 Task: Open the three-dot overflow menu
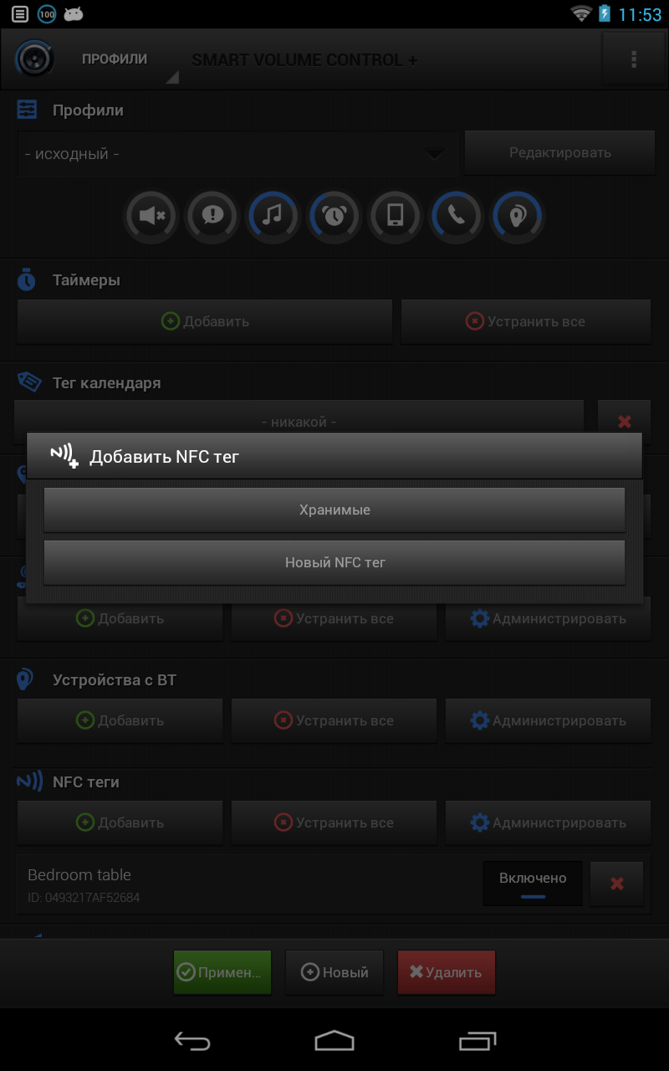634,59
